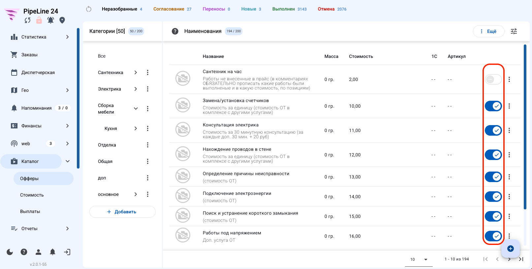Open the three-dot menu for Сантехника category
532x269 pixels.
click(147, 72)
